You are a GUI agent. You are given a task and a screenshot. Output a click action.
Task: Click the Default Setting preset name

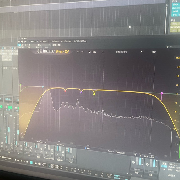pyautogui.click(x=121, y=52)
